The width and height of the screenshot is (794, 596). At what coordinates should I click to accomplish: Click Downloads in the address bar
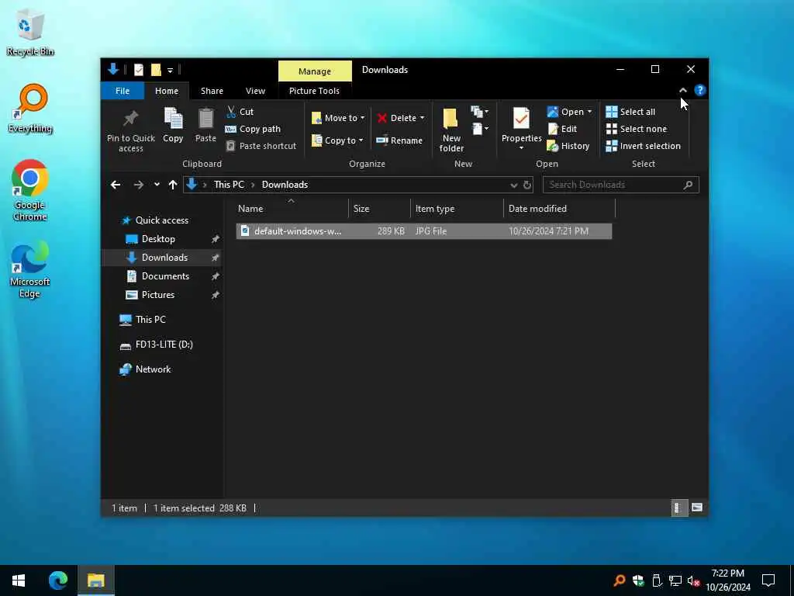pos(285,185)
